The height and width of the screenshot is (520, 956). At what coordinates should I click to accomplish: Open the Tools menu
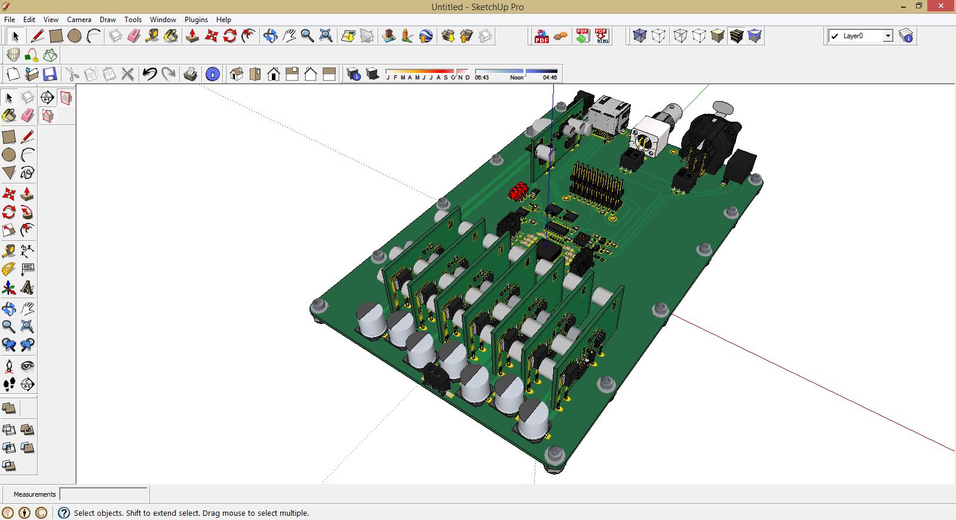click(133, 19)
